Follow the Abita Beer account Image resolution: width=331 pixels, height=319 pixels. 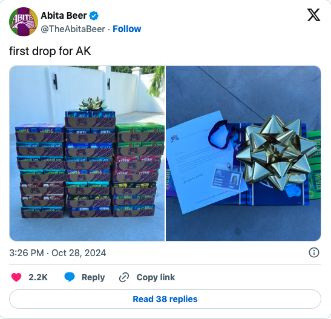pyautogui.click(x=127, y=29)
